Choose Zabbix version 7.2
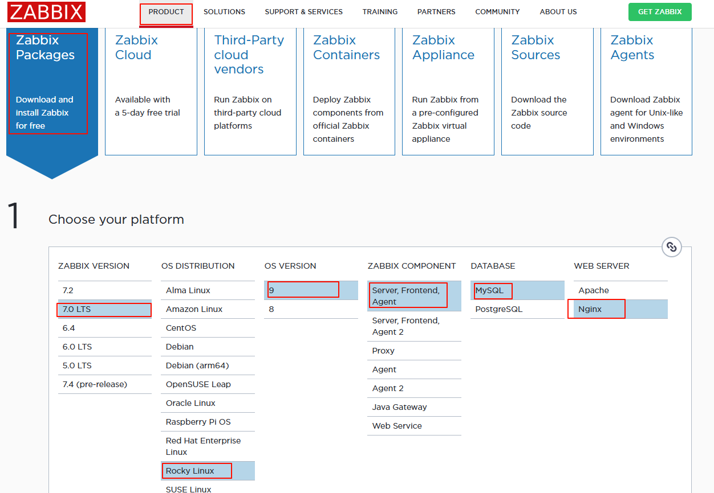 105,290
